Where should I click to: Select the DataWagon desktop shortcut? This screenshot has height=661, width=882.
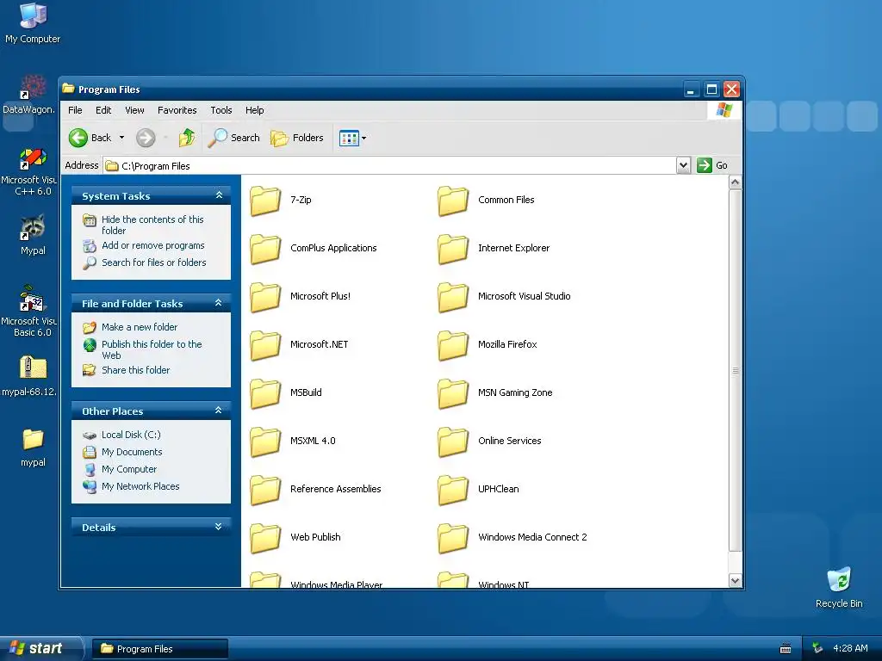coord(33,87)
